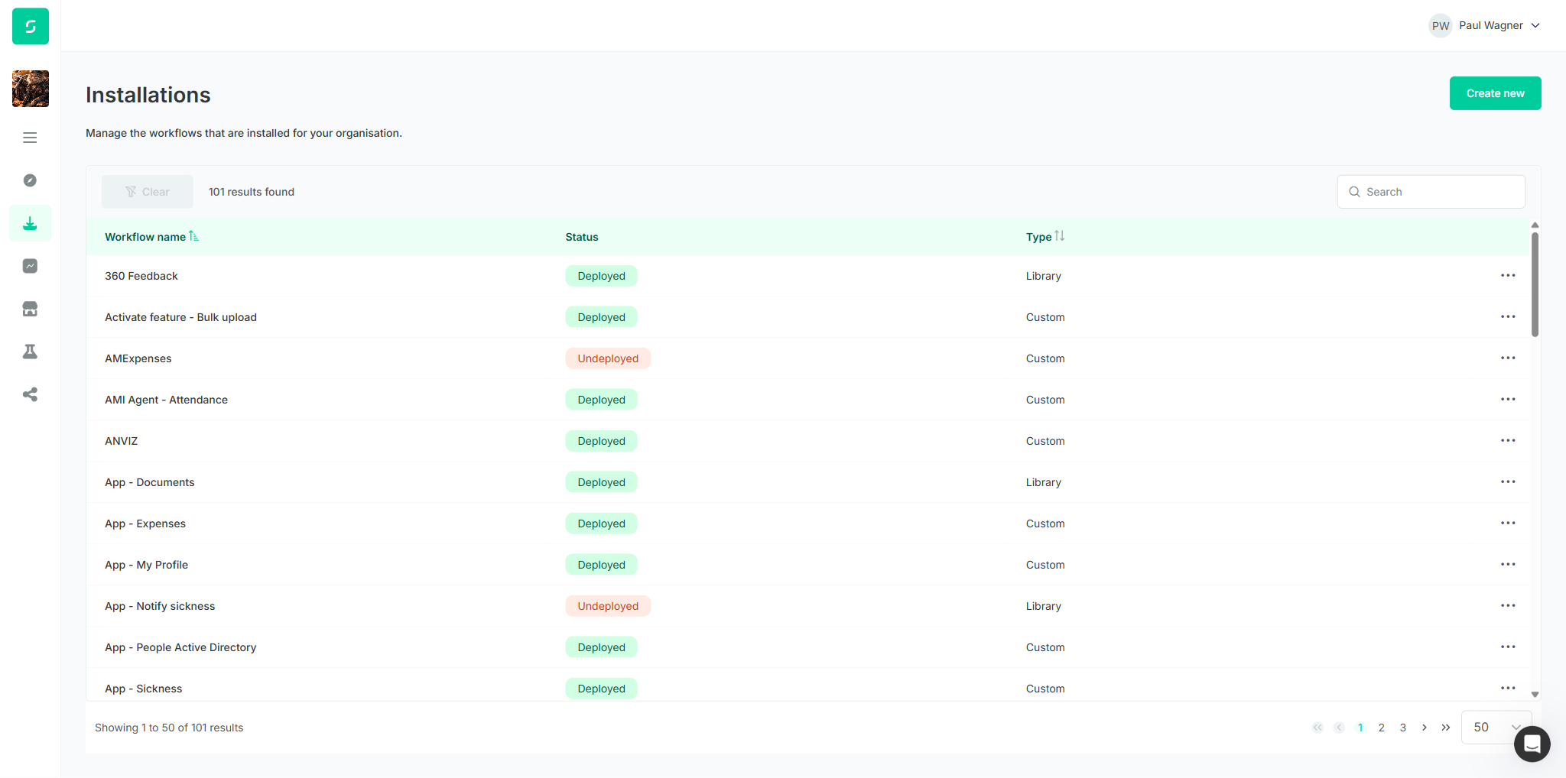Open actions menu for 360 Feedback

[1508, 276]
